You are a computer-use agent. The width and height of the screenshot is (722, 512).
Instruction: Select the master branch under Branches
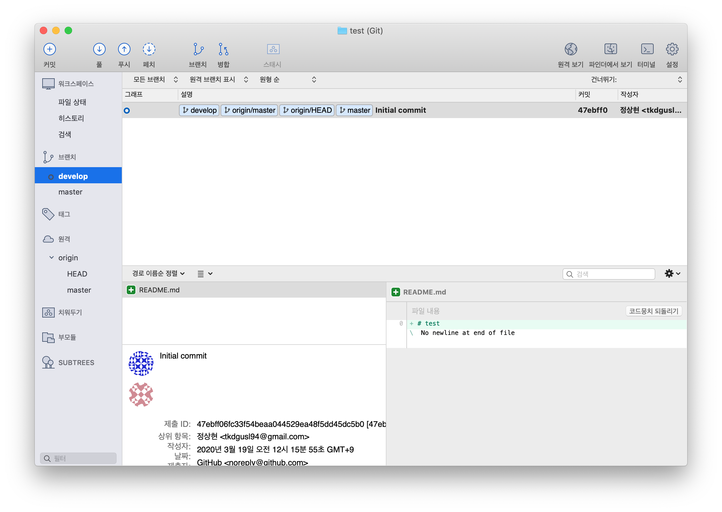[70, 192]
